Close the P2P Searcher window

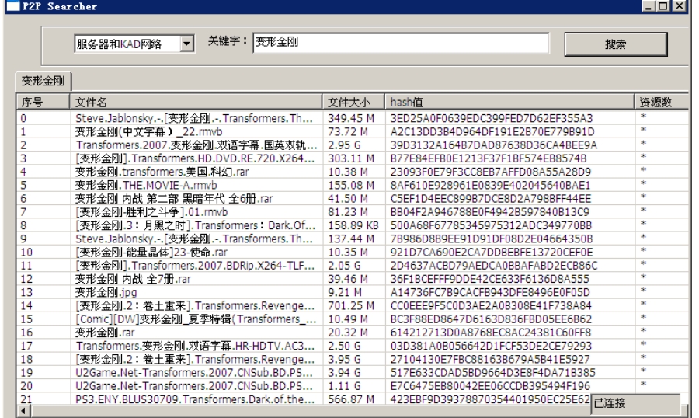[679, 6]
